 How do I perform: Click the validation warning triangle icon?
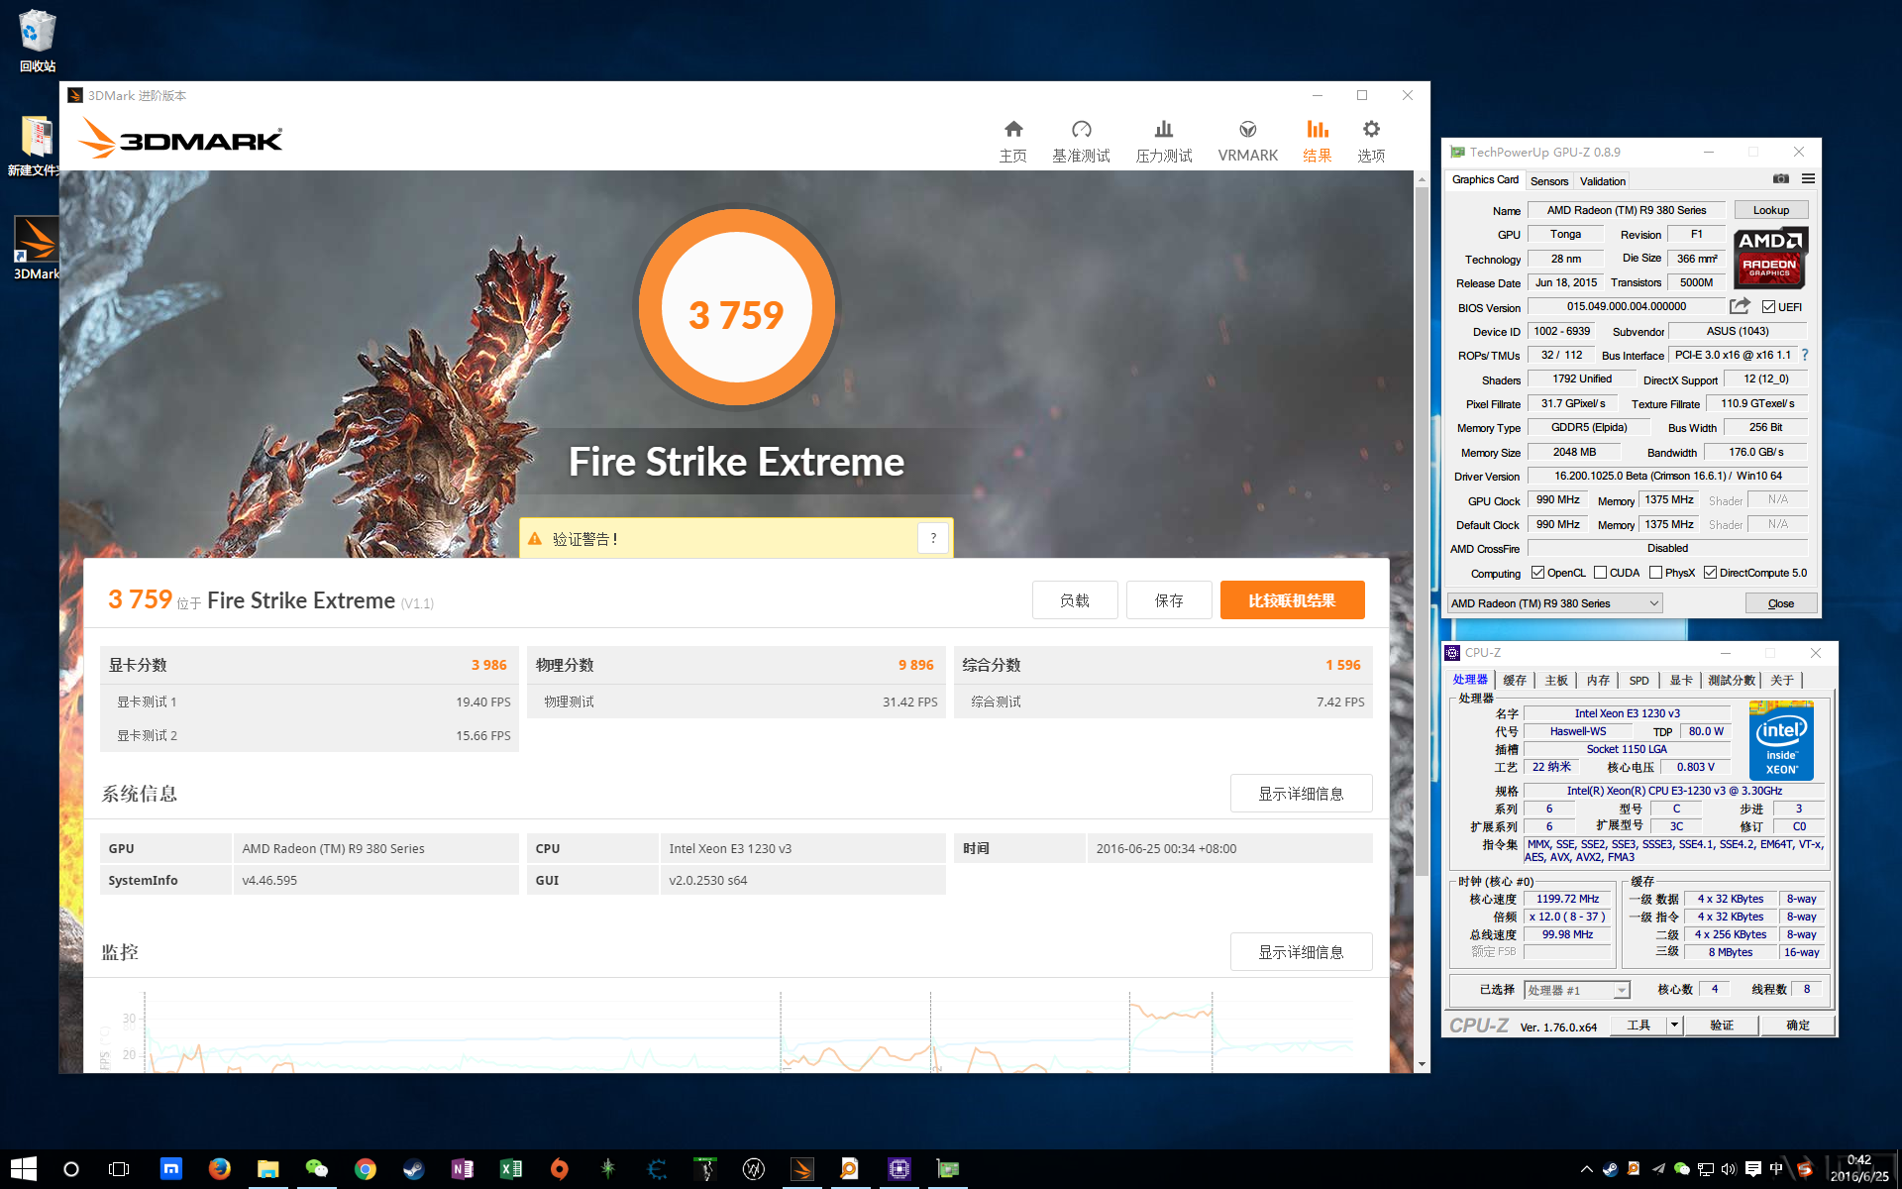point(535,539)
